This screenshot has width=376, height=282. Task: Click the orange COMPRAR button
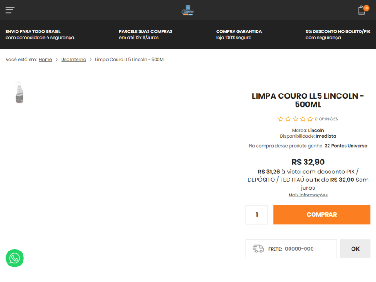pyautogui.click(x=321, y=215)
